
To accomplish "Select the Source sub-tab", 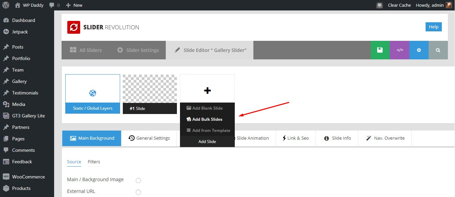I will 74,162.
